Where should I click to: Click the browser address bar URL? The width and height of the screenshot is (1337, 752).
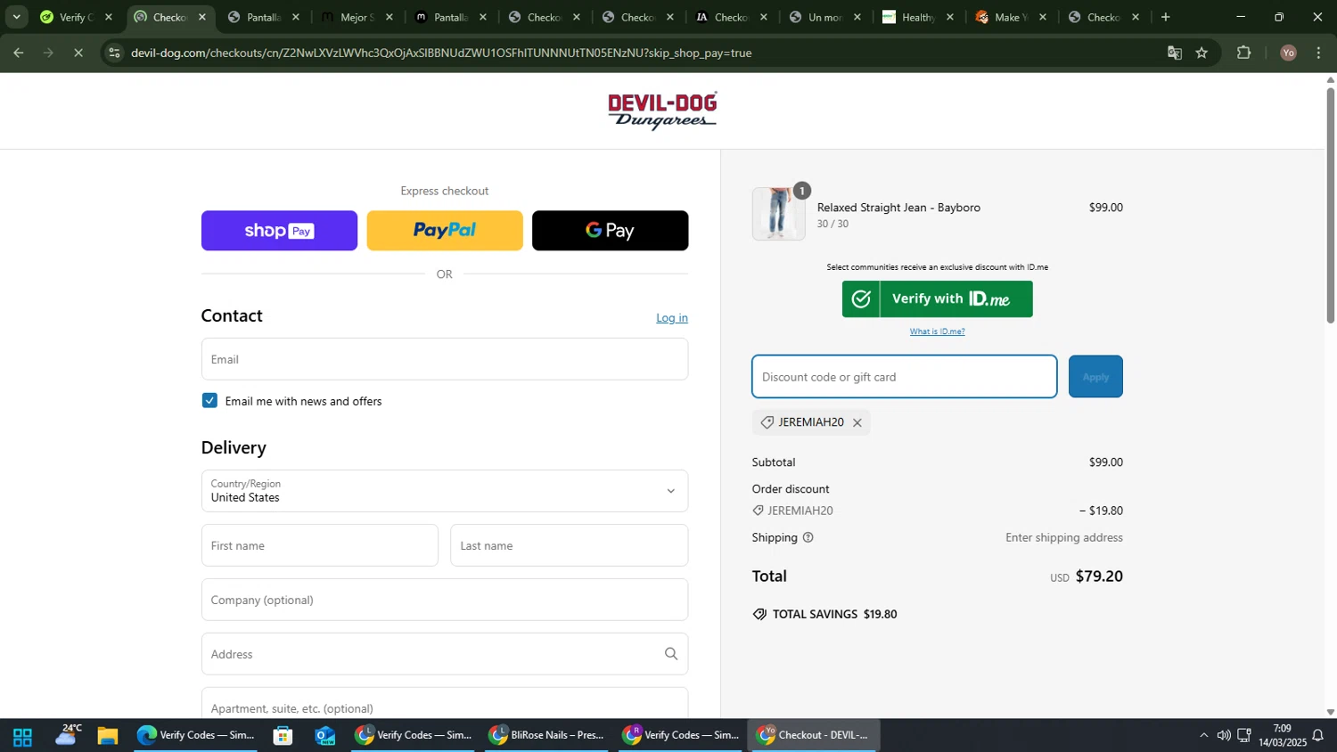[x=441, y=53]
